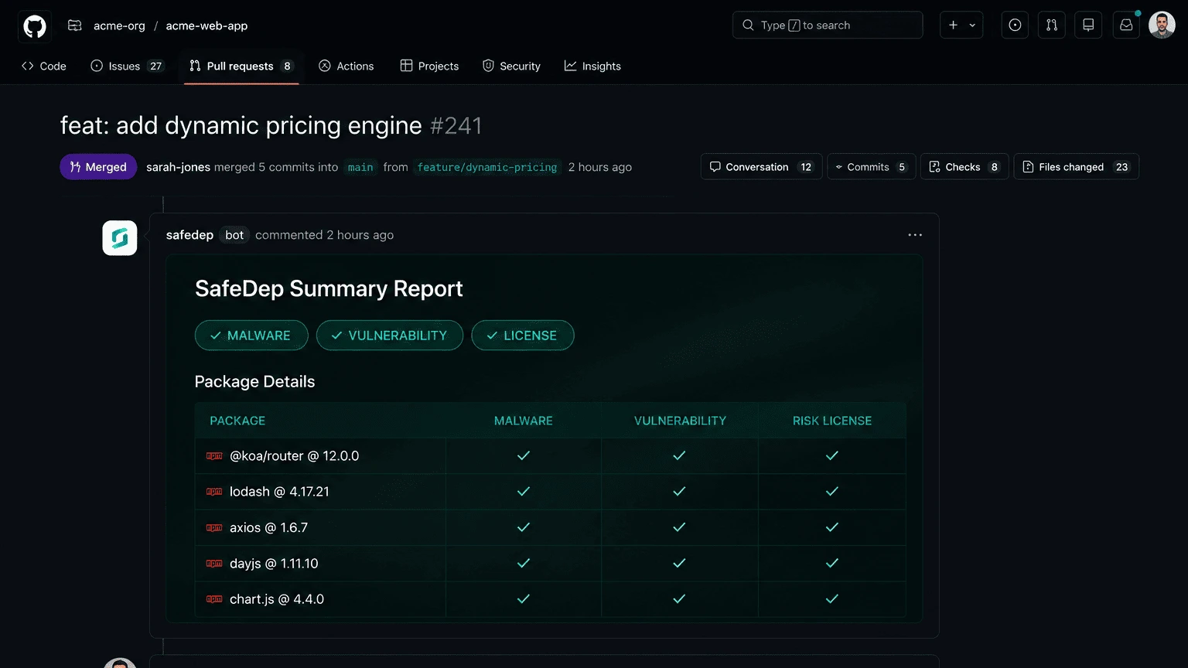The height and width of the screenshot is (668, 1188).
Task: Select the dayjs @ 1.11.10 package
Action: tap(274, 564)
